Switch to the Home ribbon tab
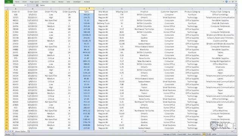 point(17,2)
